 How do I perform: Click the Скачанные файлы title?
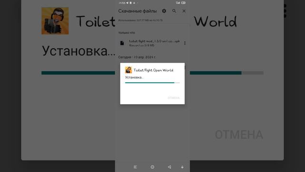click(137, 11)
